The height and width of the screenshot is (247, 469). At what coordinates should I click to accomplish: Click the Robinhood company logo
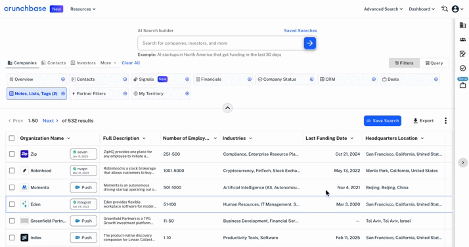click(x=24, y=171)
